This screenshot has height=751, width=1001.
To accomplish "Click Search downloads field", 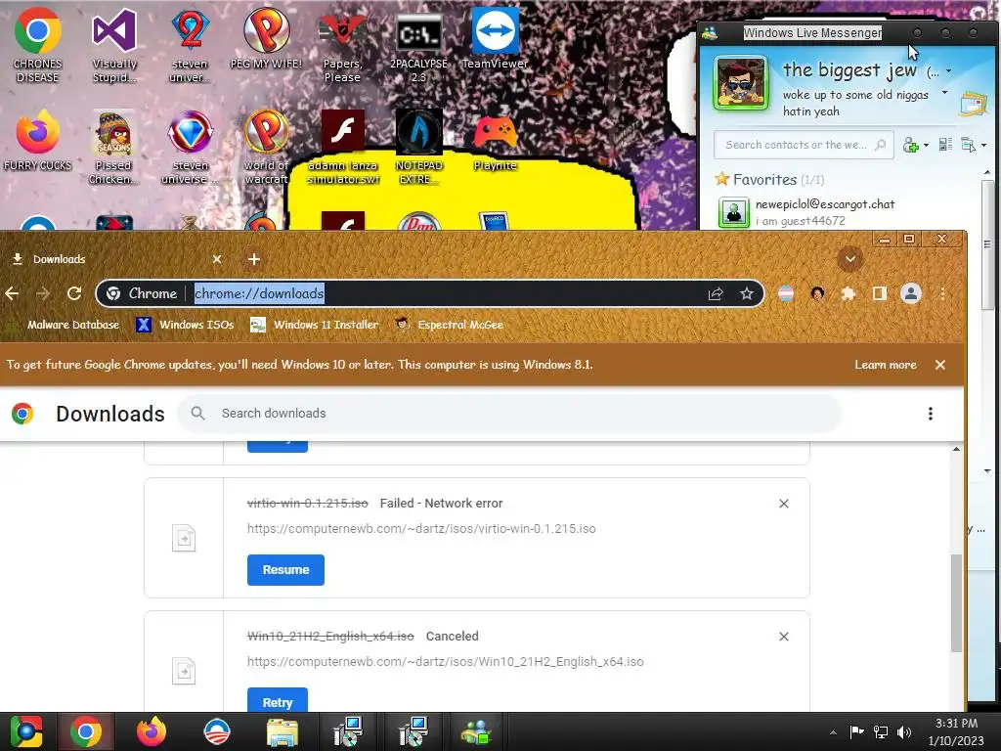I will pyautogui.click(x=509, y=414).
